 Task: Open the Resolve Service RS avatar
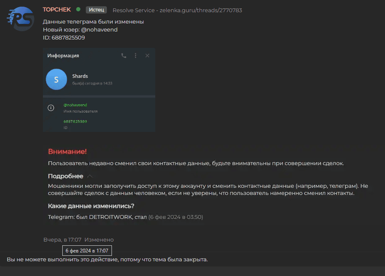[21, 19]
